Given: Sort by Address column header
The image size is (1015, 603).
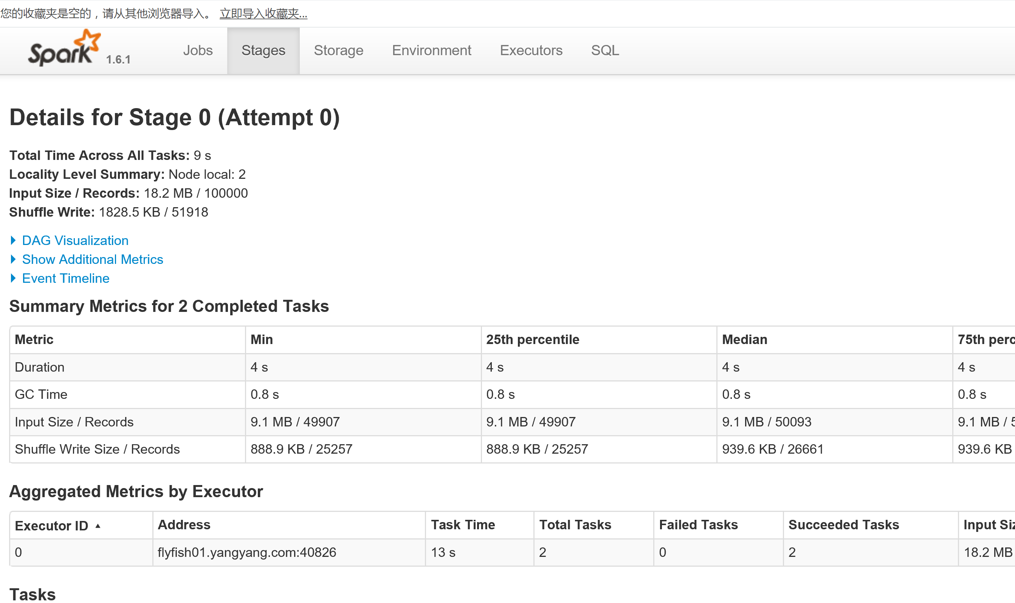Looking at the screenshot, I should 184,525.
